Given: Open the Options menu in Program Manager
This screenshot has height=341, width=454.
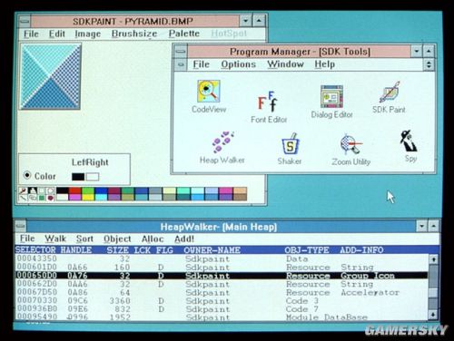Looking at the screenshot, I should pyautogui.click(x=239, y=64).
